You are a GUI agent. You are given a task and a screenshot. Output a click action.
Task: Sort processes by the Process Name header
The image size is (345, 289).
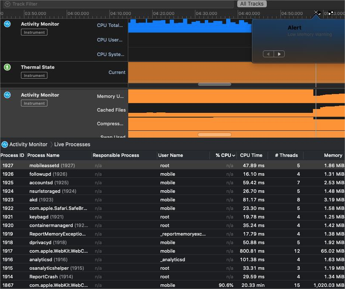(x=44, y=155)
